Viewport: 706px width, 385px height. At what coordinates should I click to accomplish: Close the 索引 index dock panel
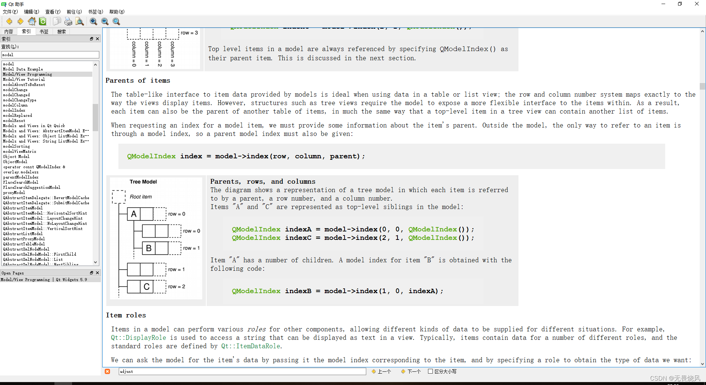(97, 39)
